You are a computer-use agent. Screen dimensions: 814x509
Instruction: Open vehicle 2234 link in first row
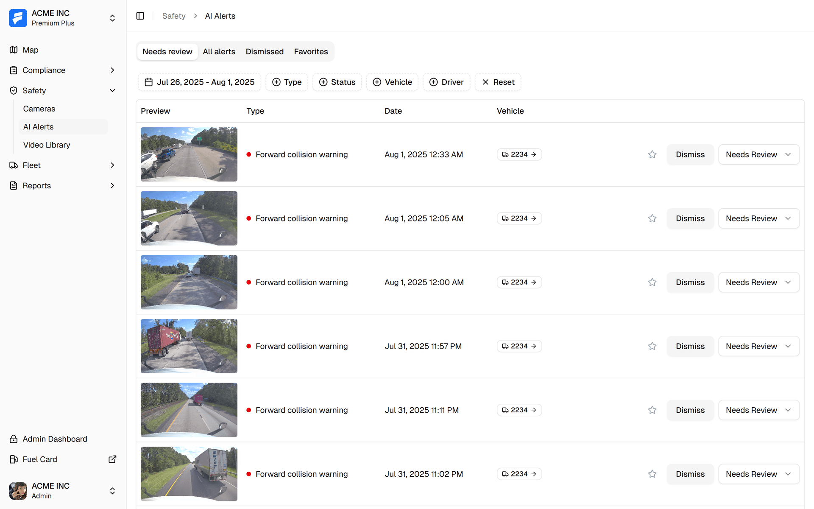point(519,154)
